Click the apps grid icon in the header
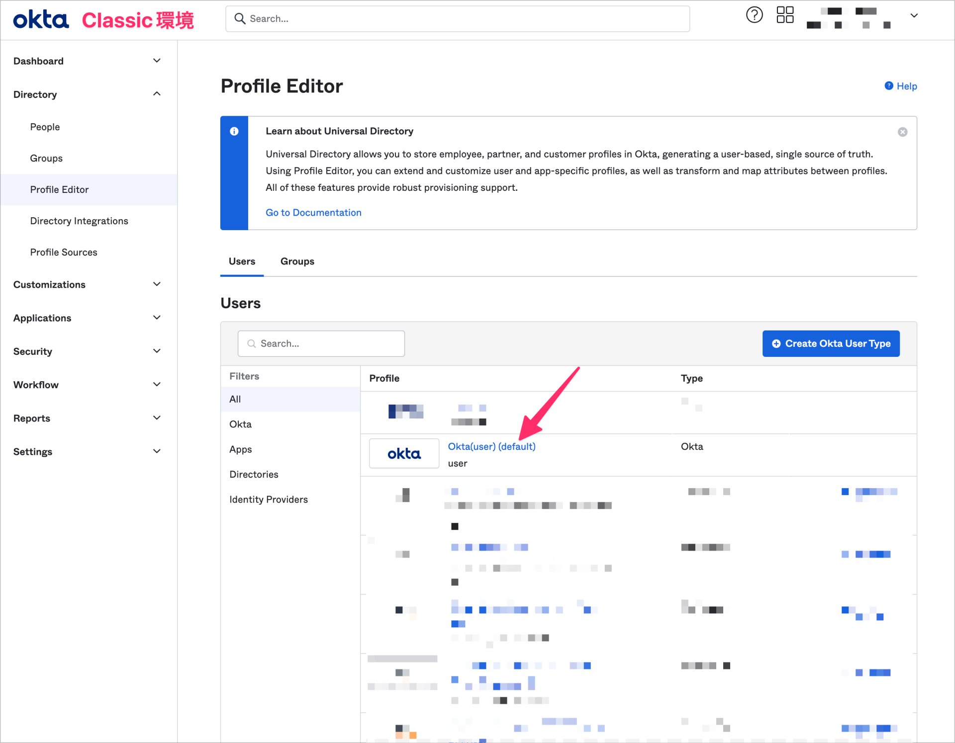The height and width of the screenshot is (743, 955). pos(785,15)
